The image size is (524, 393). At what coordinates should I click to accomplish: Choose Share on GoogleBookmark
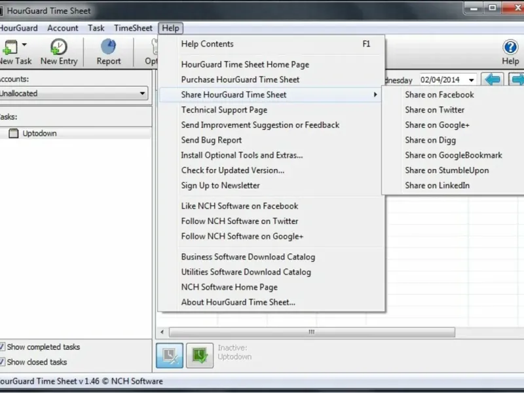pyautogui.click(x=453, y=155)
